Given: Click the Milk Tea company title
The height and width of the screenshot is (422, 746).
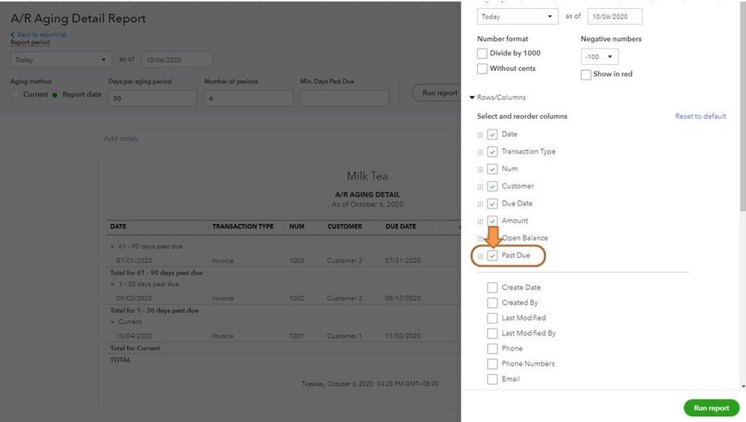Looking at the screenshot, I should (x=367, y=176).
